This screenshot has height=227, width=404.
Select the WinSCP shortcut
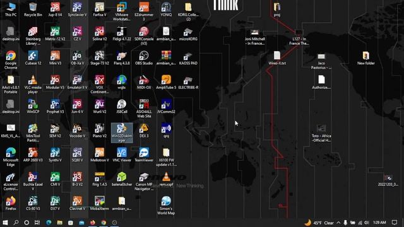[x=33, y=107]
